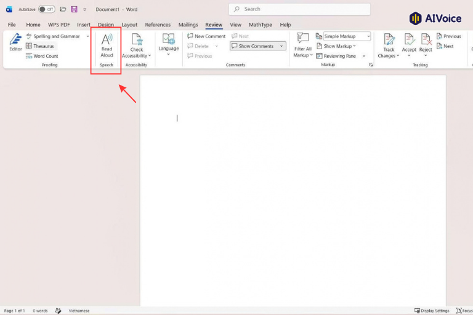Go to Previous tracked change
This screenshot has width=473, height=315.
point(448,36)
